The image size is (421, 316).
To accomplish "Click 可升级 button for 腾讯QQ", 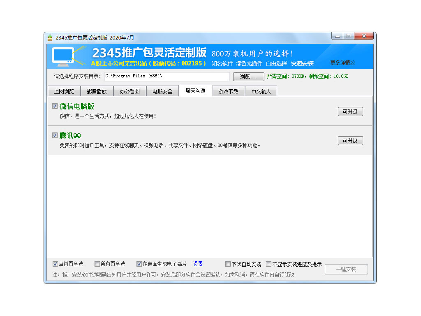I will point(350,141).
